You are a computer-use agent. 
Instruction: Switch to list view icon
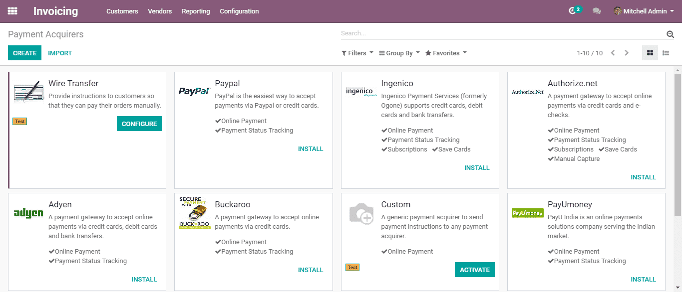[666, 53]
